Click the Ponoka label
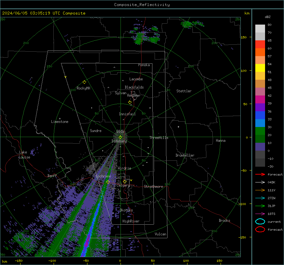Screen dimensions: 284x265 [x=144, y=65]
